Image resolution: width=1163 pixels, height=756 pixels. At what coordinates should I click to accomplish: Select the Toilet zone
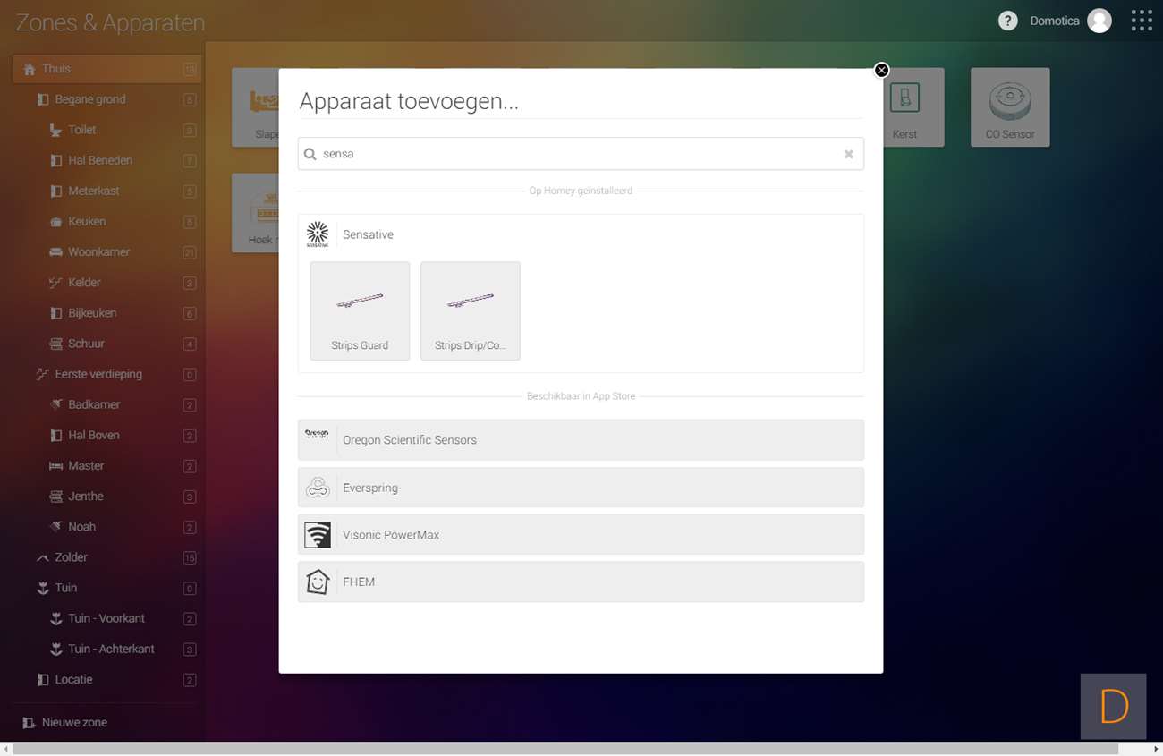coord(106,130)
